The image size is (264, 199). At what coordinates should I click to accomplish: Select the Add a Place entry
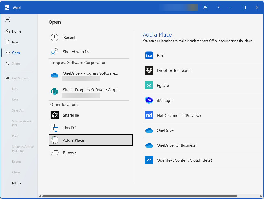(x=91, y=140)
